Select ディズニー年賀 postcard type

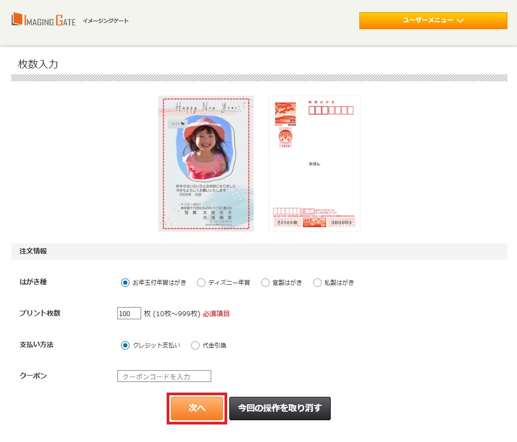pyautogui.click(x=201, y=283)
